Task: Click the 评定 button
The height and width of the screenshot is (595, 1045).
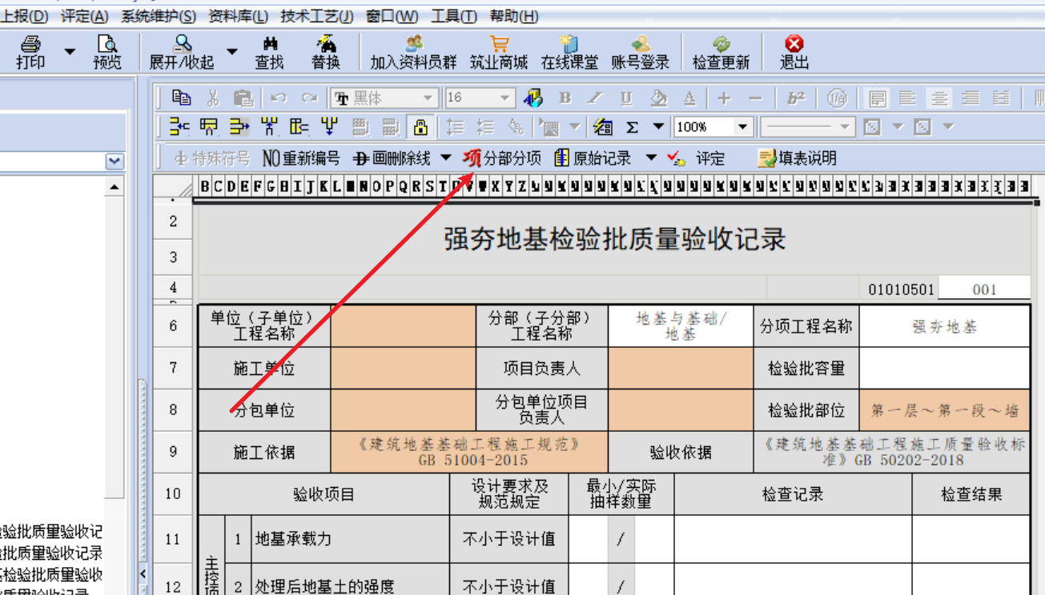Action: click(695, 158)
